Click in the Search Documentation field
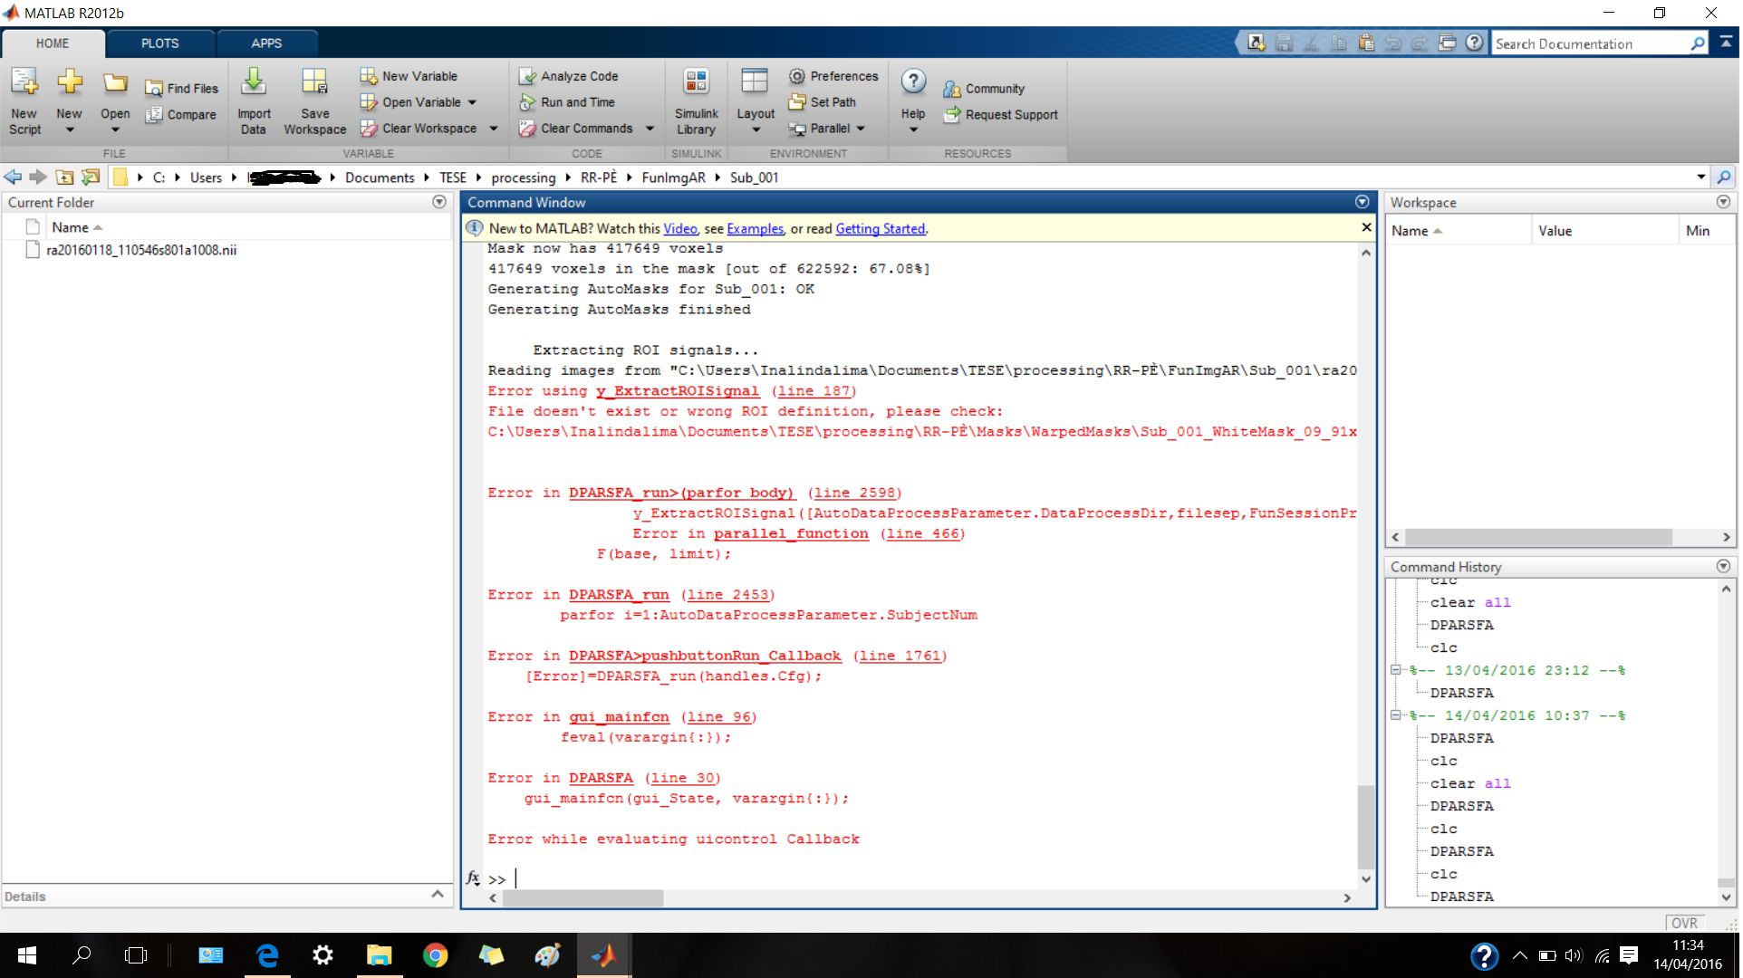The image size is (1743, 978). tap(1590, 43)
